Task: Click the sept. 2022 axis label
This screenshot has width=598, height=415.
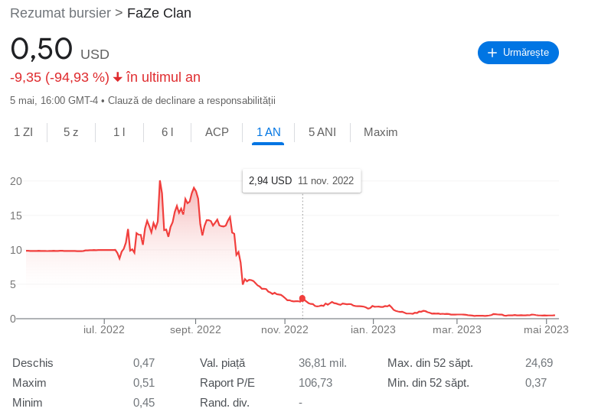Action: pyautogui.click(x=195, y=329)
